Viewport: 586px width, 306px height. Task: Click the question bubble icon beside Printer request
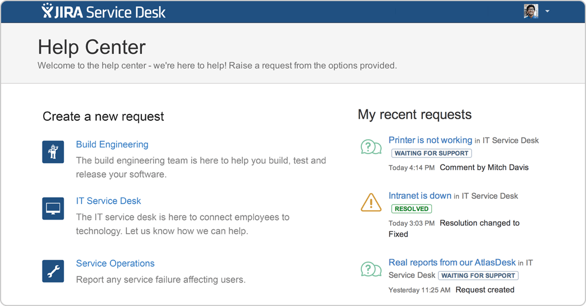pyautogui.click(x=371, y=147)
